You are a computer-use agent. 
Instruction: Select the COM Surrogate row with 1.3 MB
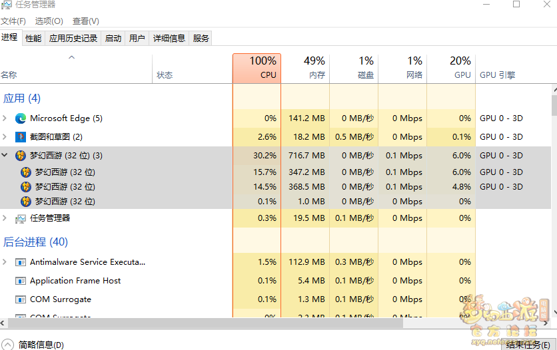click(x=61, y=299)
